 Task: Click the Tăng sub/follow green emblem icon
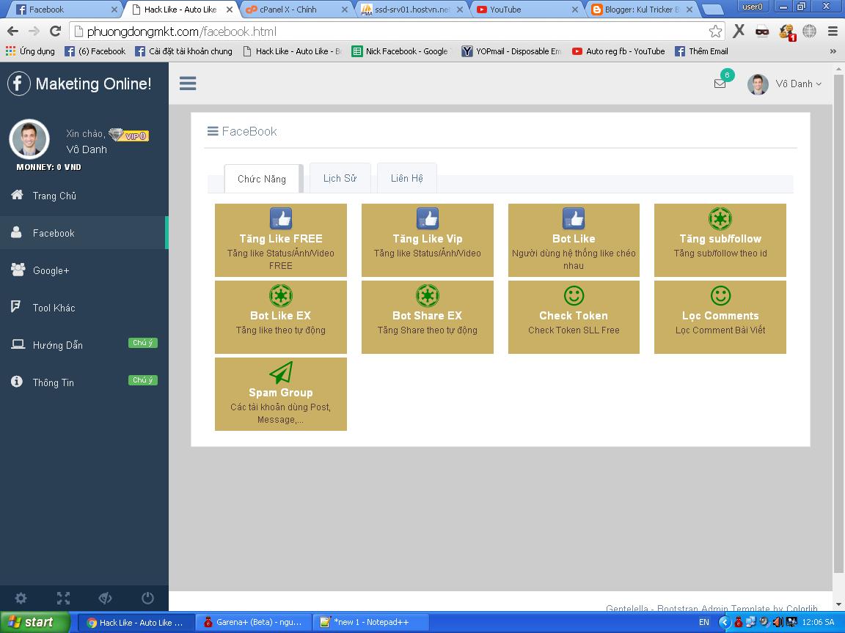coord(720,218)
